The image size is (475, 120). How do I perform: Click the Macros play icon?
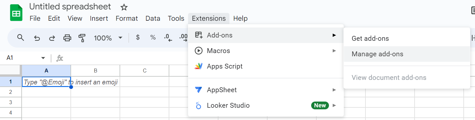(x=198, y=51)
